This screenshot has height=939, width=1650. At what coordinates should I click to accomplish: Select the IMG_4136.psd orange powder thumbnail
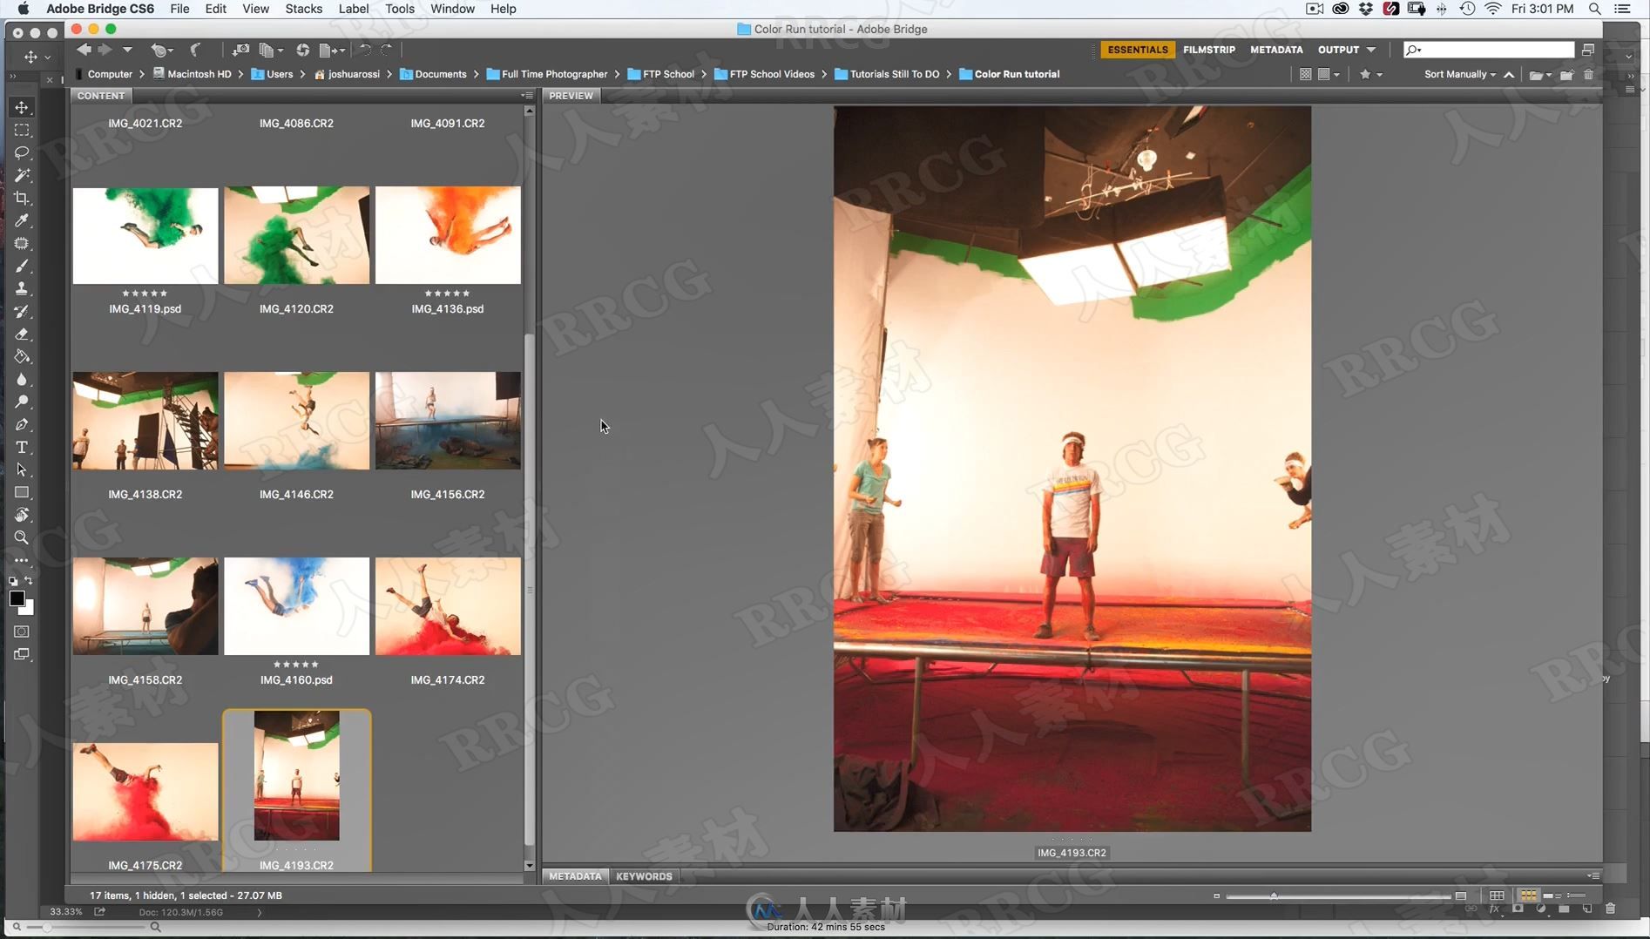(448, 235)
